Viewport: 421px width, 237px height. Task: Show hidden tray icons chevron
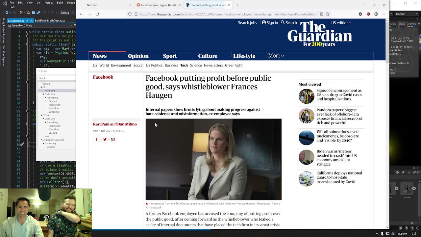[377, 234]
